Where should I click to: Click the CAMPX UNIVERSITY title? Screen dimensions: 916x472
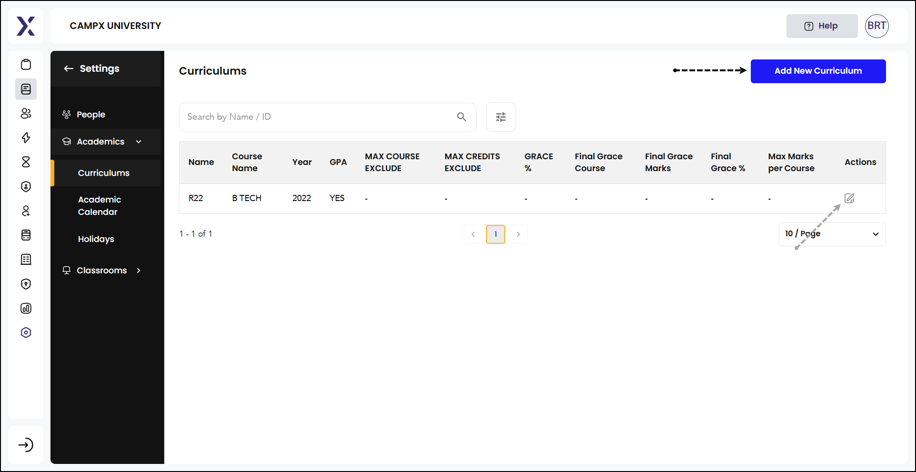[115, 26]
